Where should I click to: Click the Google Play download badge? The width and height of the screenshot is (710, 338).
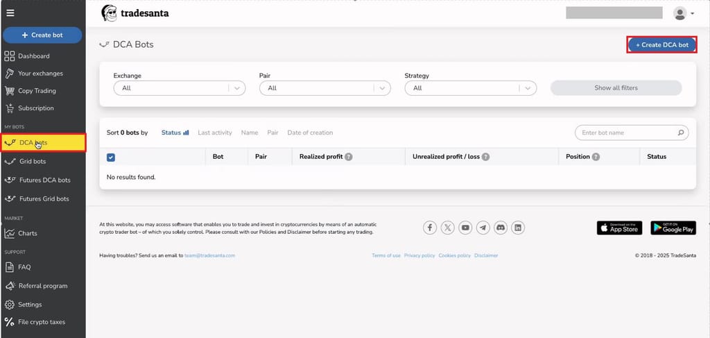tap(673, 228)
